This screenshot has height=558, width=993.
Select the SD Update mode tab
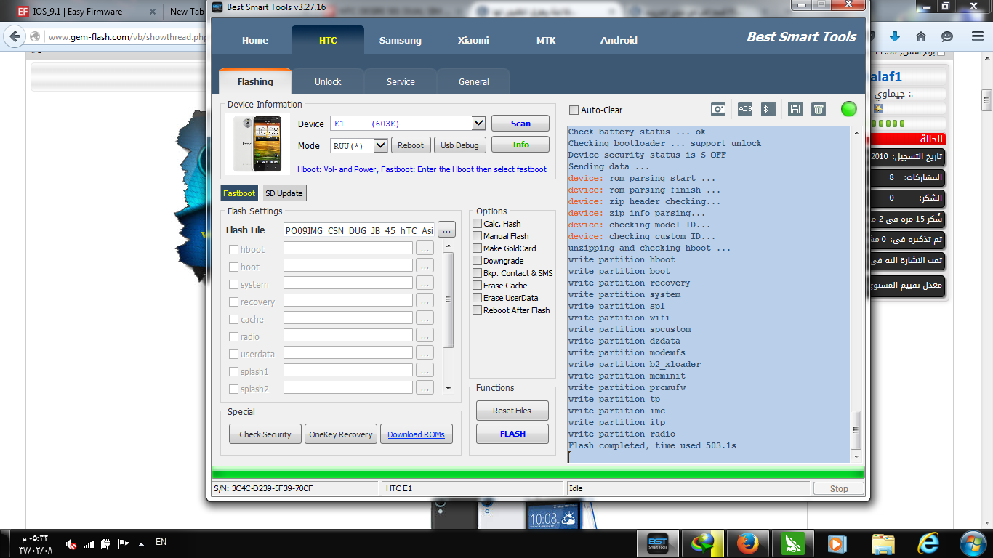(284, 193)
